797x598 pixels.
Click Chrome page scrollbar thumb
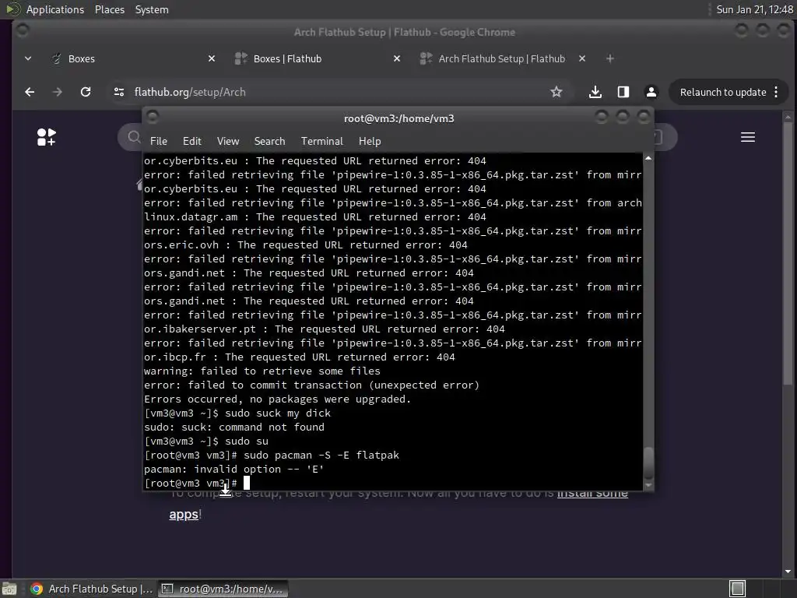[788, 253]
